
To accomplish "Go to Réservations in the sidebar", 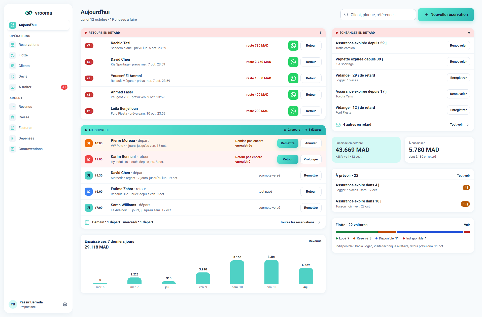I will (x=38, y=45).
